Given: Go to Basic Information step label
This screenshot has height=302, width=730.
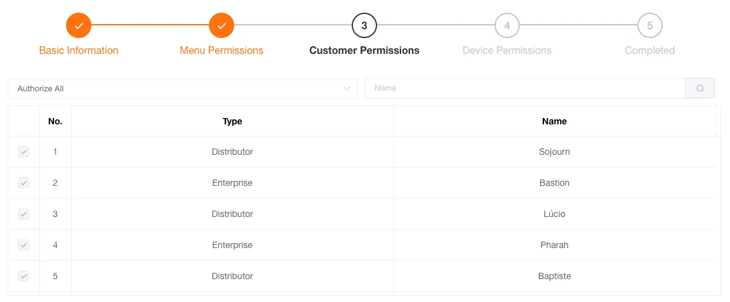Looking at the screenshot, I should pos(79,51).
